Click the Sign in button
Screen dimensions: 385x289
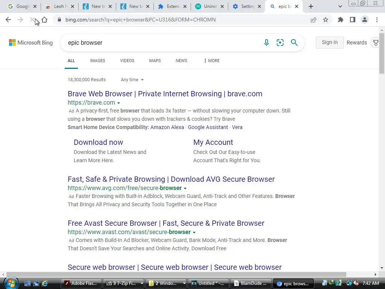point(329,43)
